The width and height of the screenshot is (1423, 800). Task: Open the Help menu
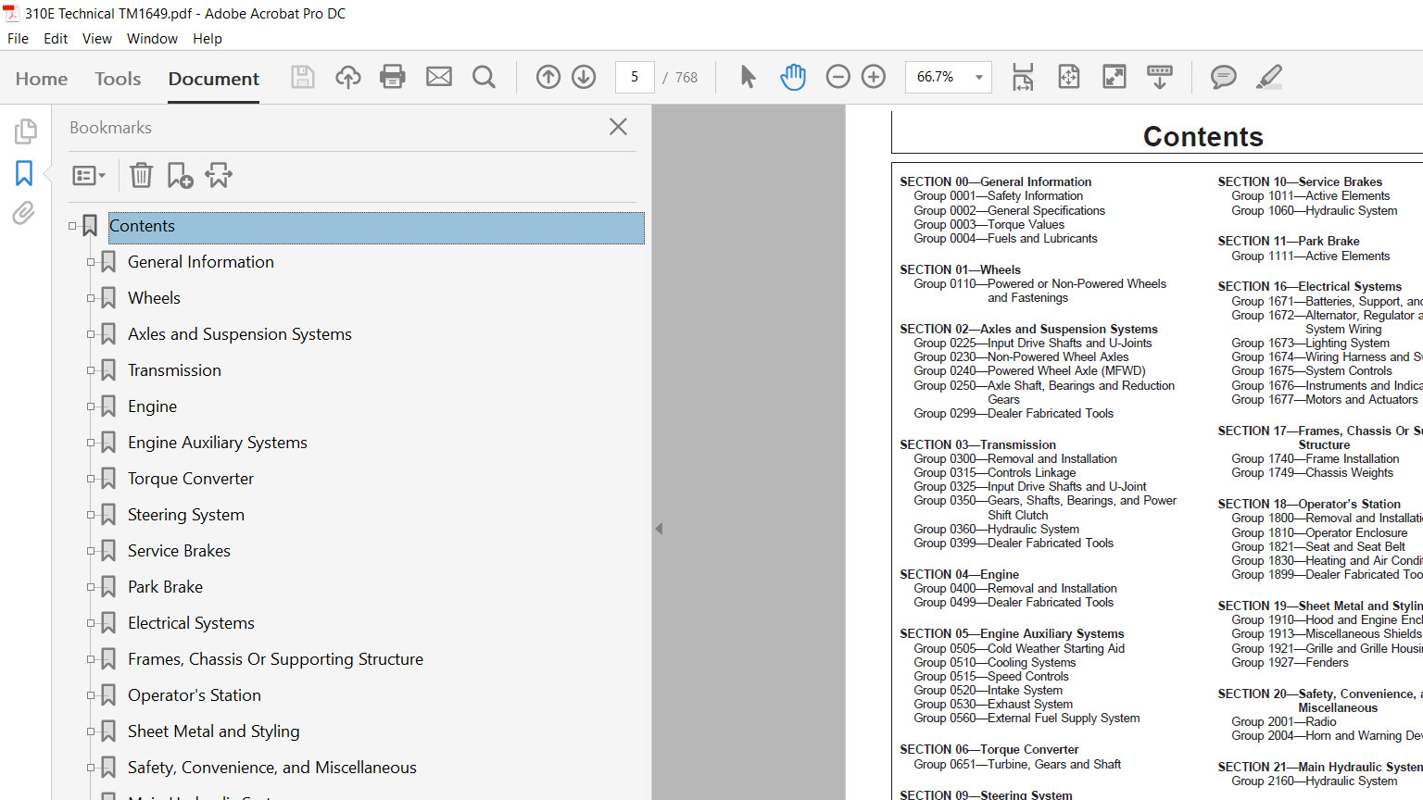[208, 39]
